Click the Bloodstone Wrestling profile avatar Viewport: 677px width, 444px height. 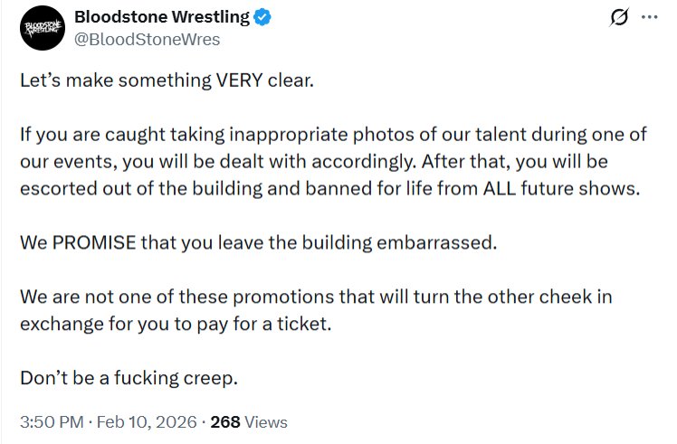[x=41, y=29]
